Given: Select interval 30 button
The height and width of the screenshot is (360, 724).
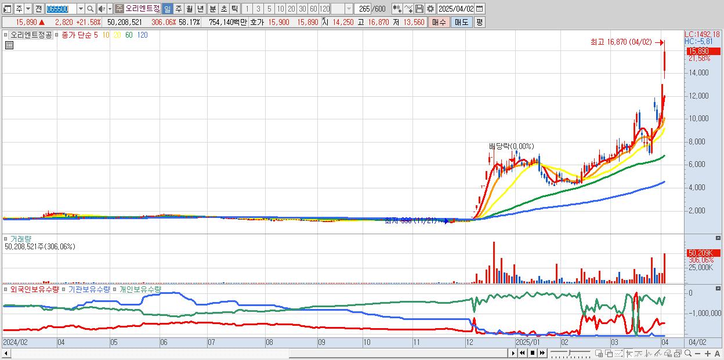Looking at the screenshot, I should click(302, 9).
